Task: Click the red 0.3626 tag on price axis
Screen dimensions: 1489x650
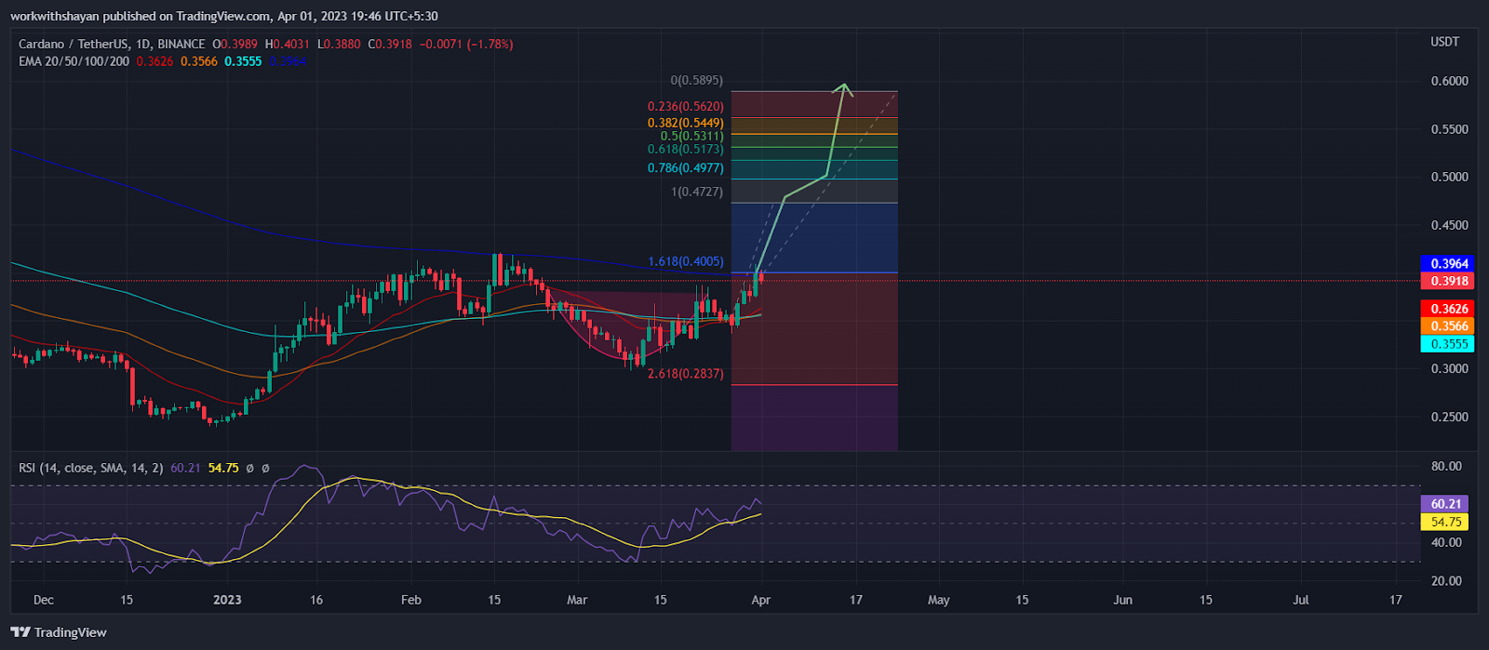Action: coord(1447,309)
